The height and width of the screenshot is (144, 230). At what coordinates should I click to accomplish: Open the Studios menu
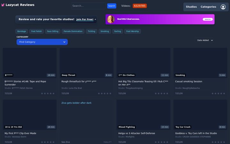[191, 7]
